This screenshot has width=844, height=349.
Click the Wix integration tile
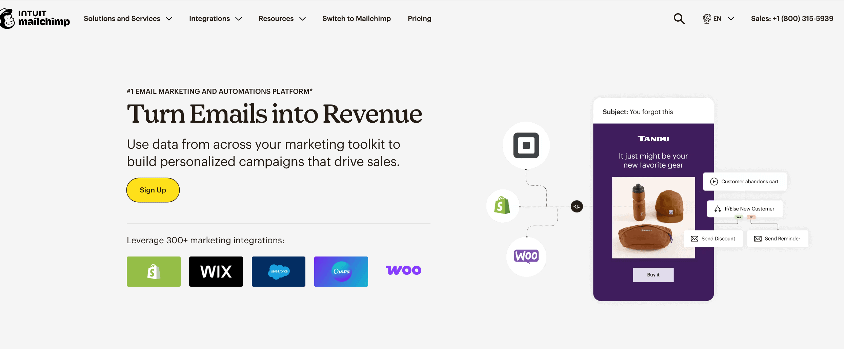216,271
